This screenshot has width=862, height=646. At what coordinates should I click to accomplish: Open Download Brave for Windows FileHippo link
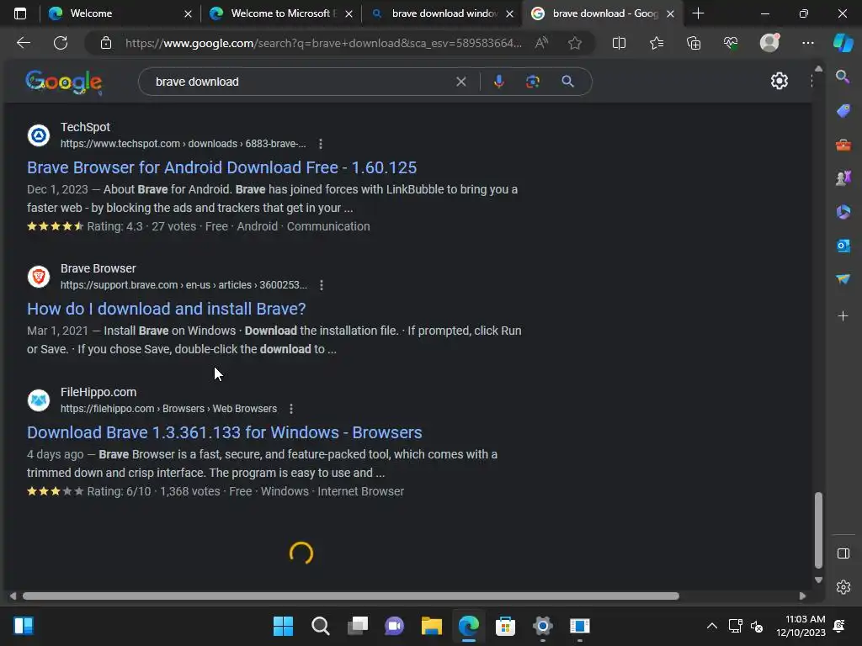tap(224, 432)
